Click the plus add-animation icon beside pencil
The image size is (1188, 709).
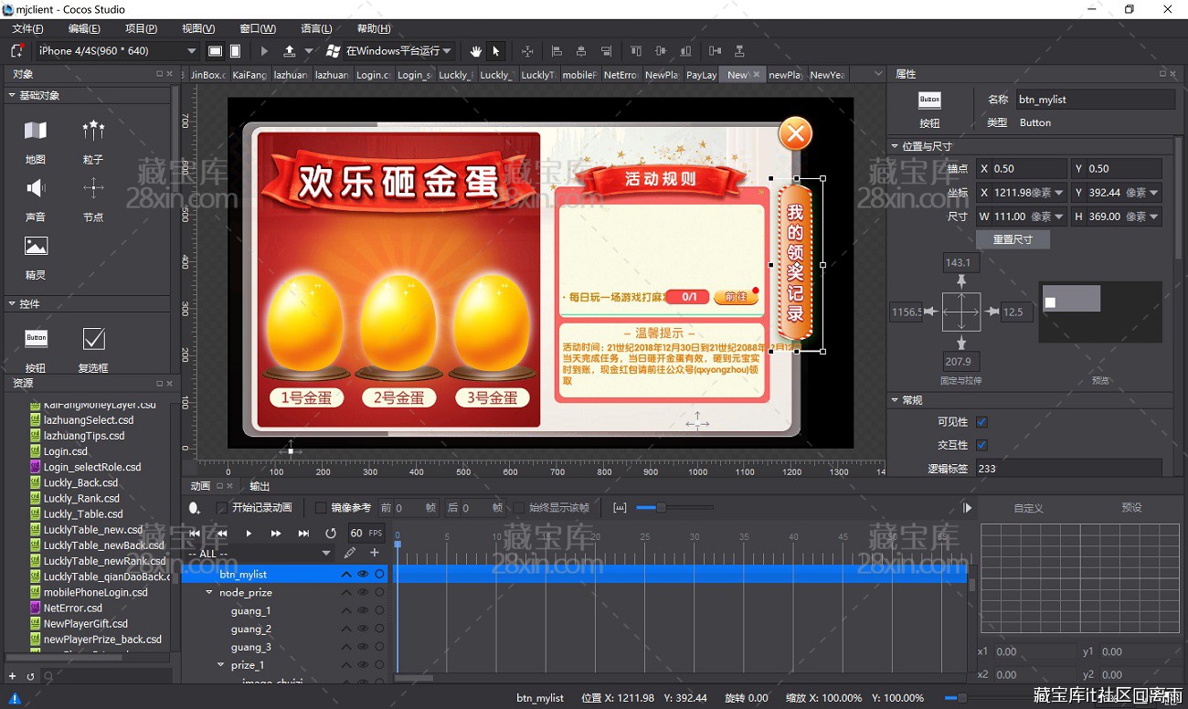click(x=374, y=553)
